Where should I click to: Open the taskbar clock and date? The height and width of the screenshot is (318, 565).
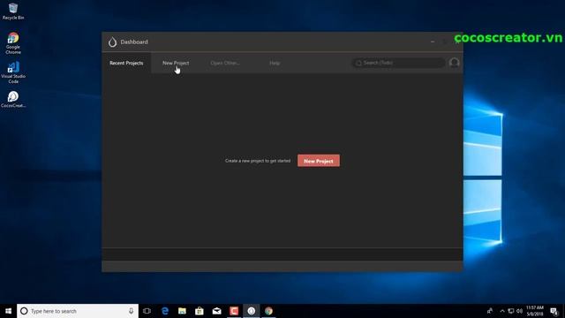(x=535, y=311)
